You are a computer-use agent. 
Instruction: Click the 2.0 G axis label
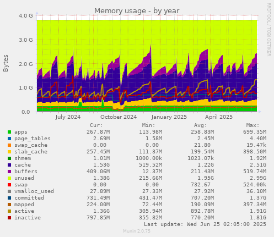click(x=26, y=64)
